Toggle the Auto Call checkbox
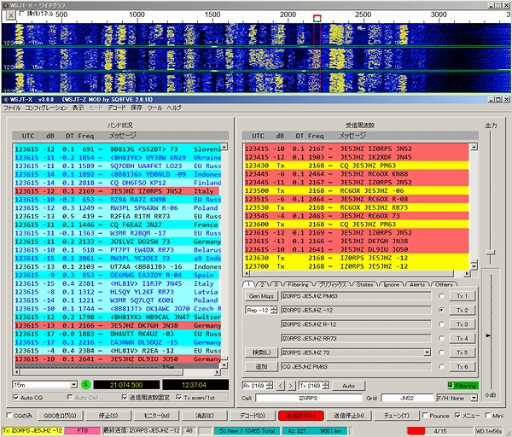This screenshot has height=437, width=512. [x=70, y=397]
